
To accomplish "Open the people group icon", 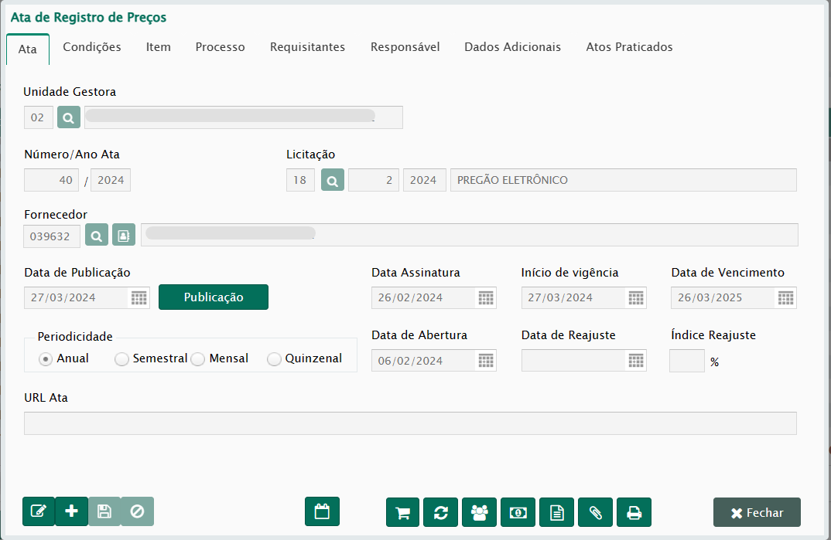I will [480, 512].
